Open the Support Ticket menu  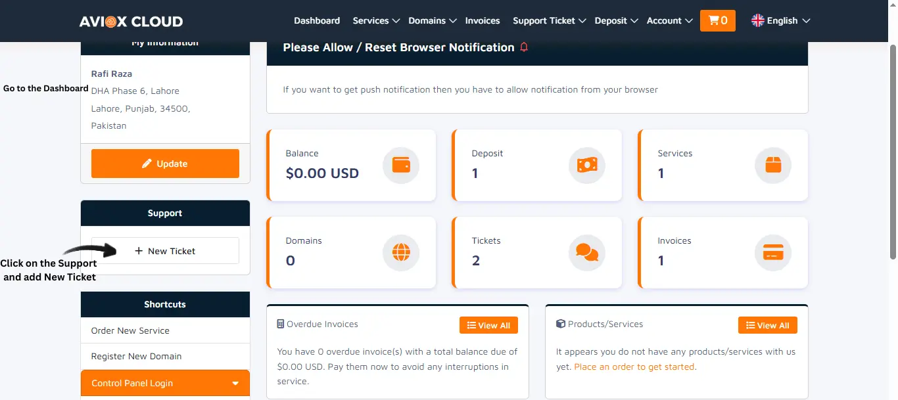click(x=549, y=20)
